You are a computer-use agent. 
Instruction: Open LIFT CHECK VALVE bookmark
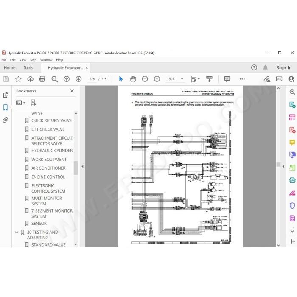48,129
